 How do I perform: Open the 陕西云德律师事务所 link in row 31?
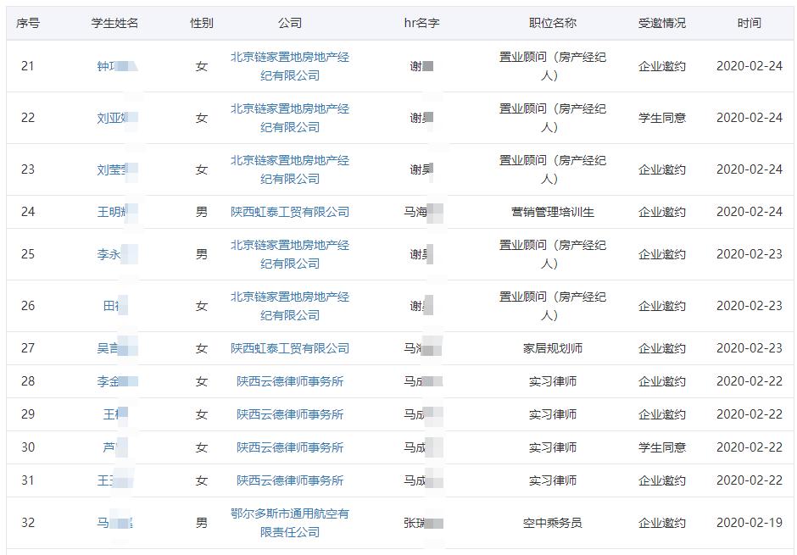291,480
